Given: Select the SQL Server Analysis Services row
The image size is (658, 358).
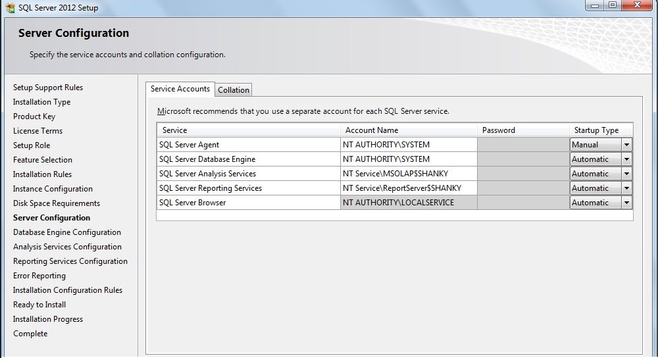Looking at the screenshot, I should [x=249, y=174].
